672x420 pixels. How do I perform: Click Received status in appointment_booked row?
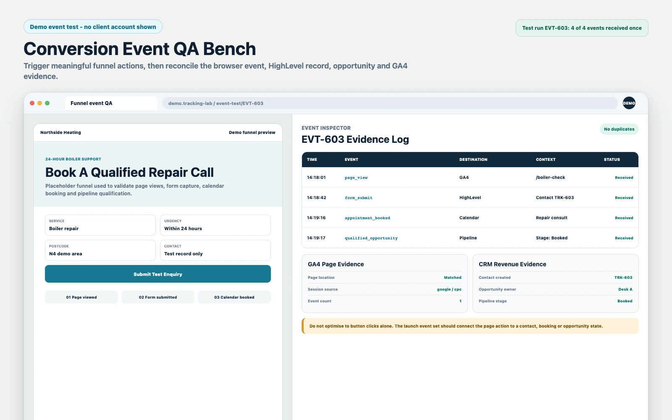pos(624,218)
